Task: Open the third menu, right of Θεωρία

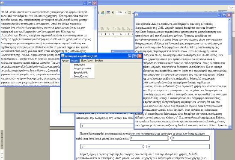Action: pyautogui.click(x=86, y=60)
